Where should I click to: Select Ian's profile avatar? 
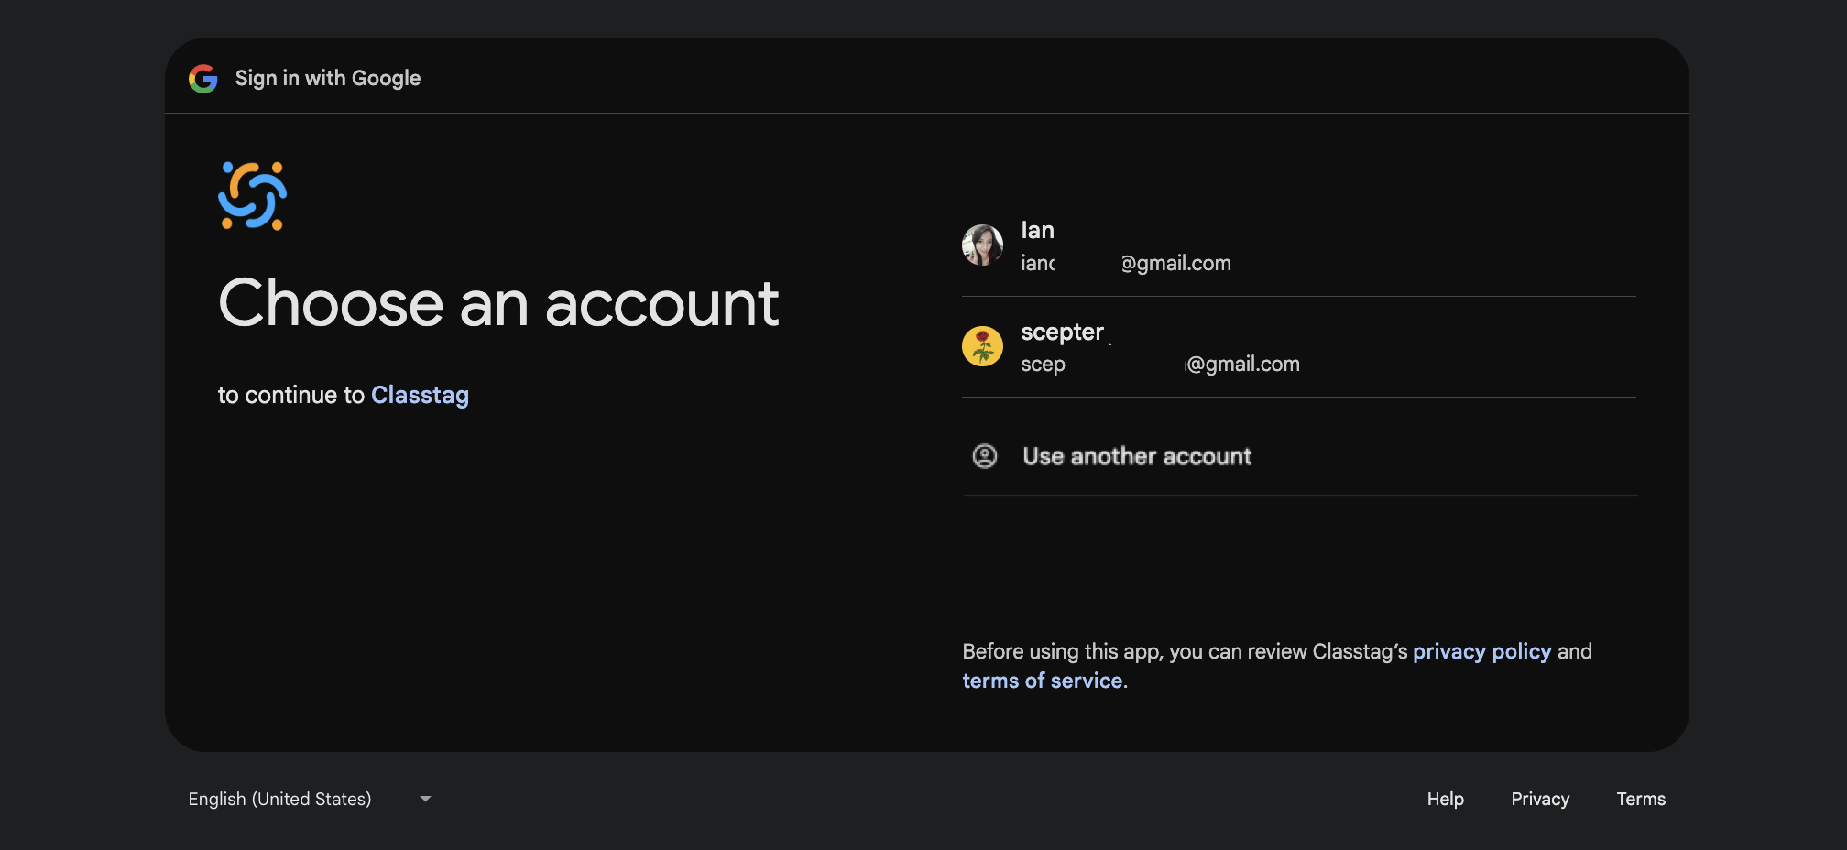click(x=982, y=245)
